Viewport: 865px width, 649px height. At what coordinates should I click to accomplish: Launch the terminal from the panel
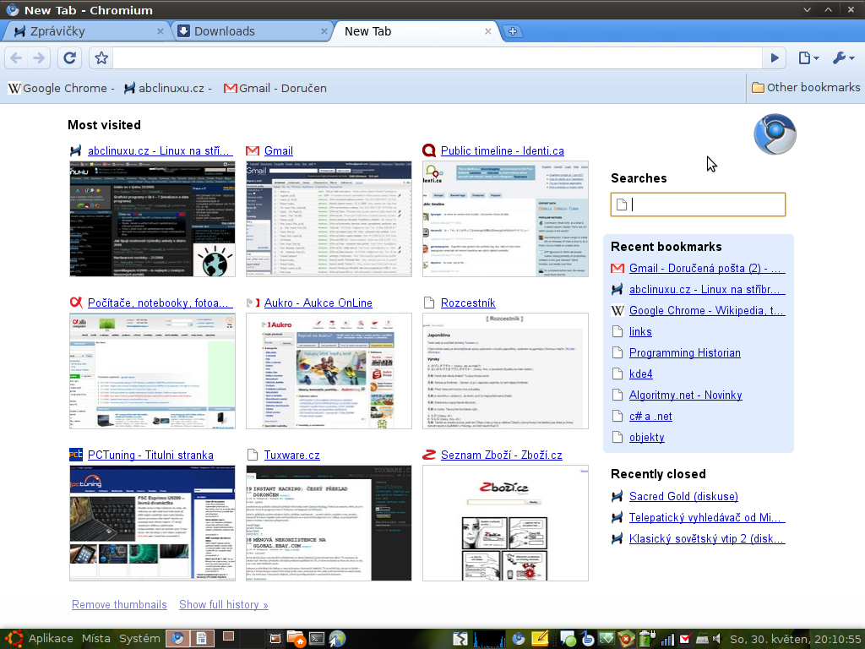click(x=317, y=639)
